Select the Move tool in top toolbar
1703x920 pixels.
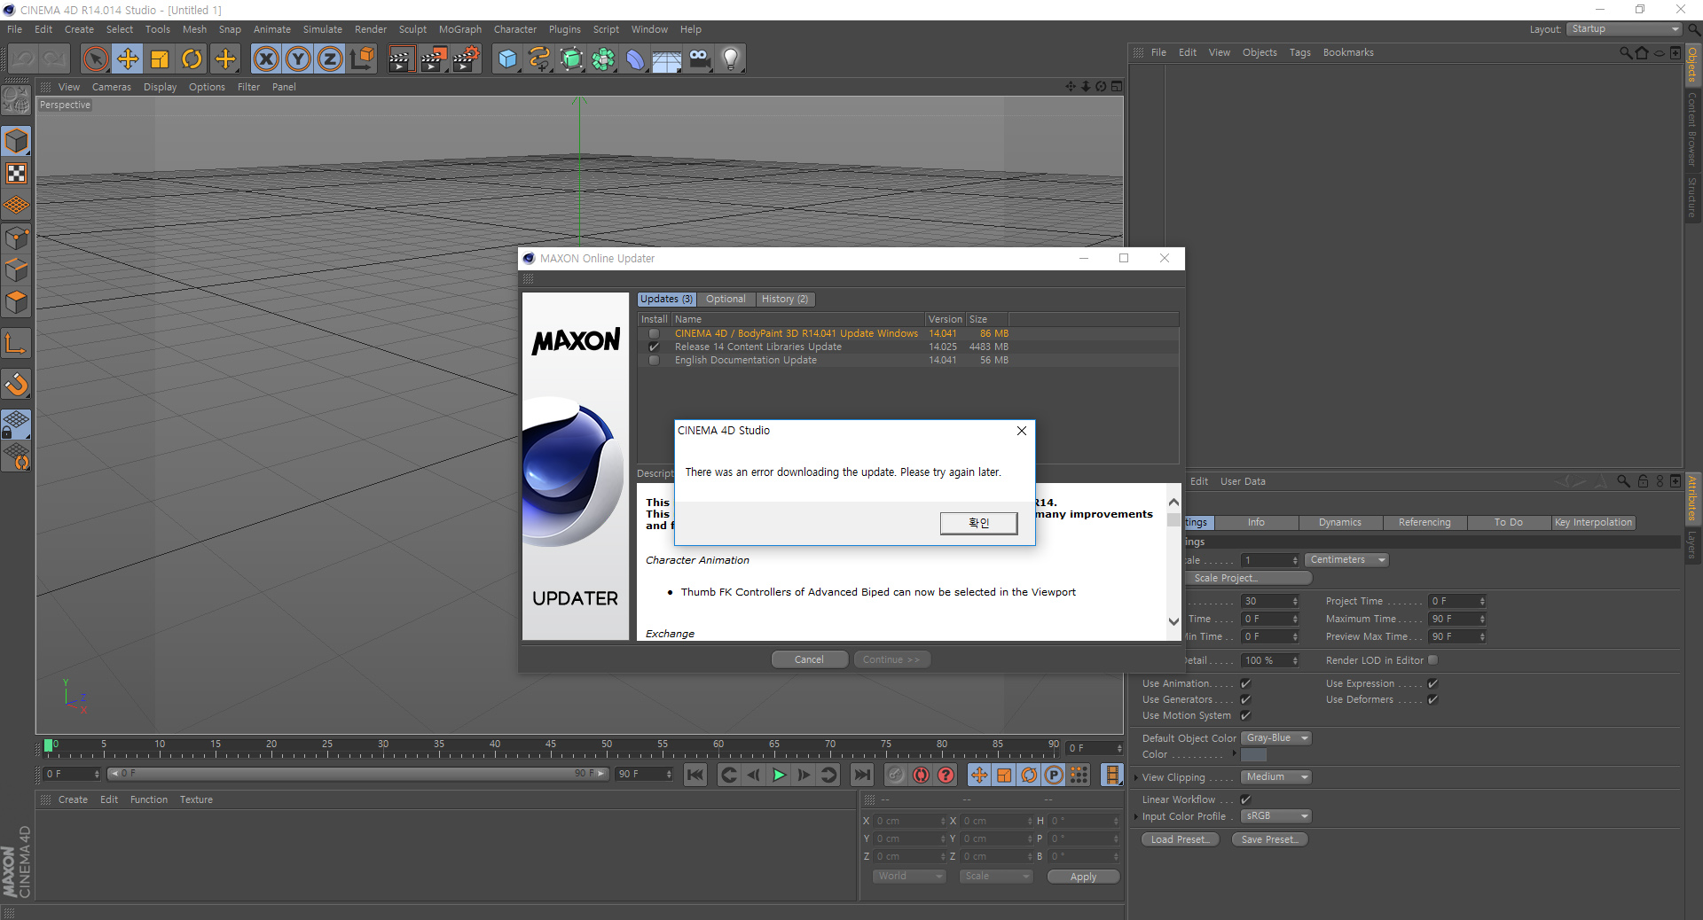pyautogui.click(x=128, y=59)
